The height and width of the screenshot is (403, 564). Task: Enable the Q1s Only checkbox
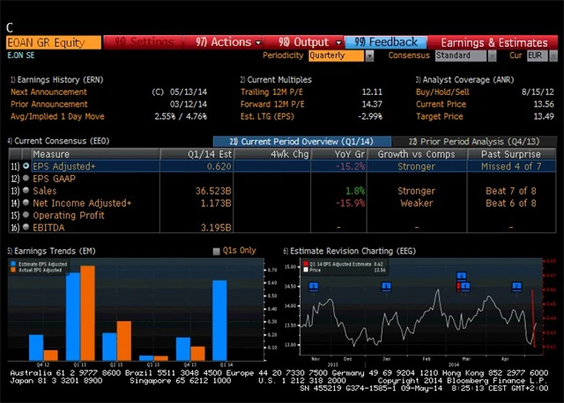217,251
